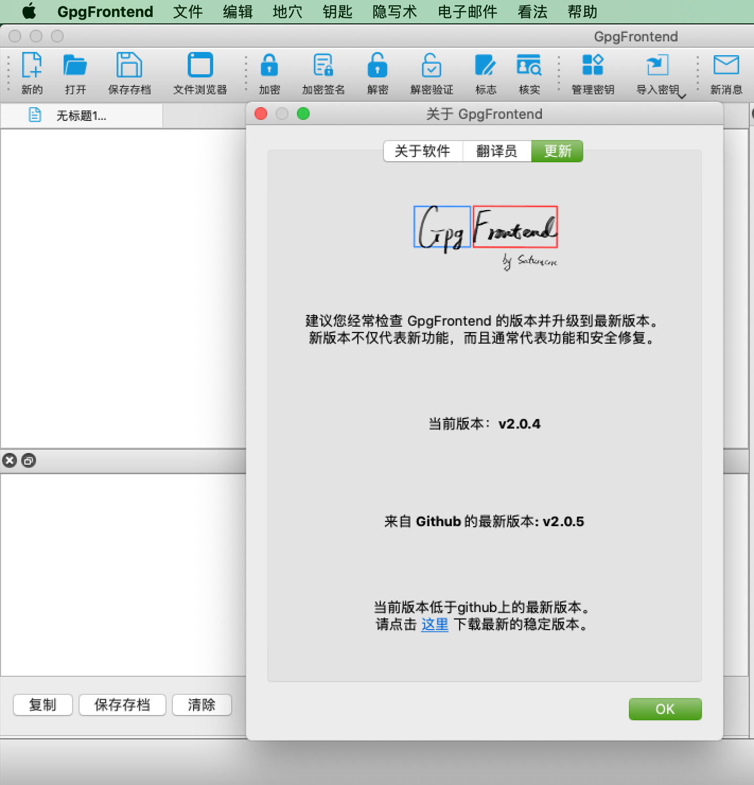The width and height of the screenshot is (754, 785).
Task: Open the 隐写术 menu
Action: [394, 11]
